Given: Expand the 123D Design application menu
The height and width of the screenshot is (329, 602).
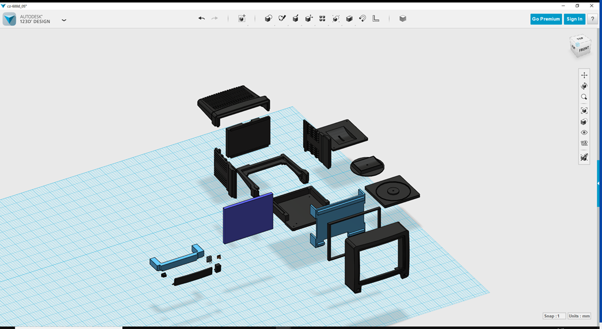Looking at the screenshot, I should click(63, 19).
